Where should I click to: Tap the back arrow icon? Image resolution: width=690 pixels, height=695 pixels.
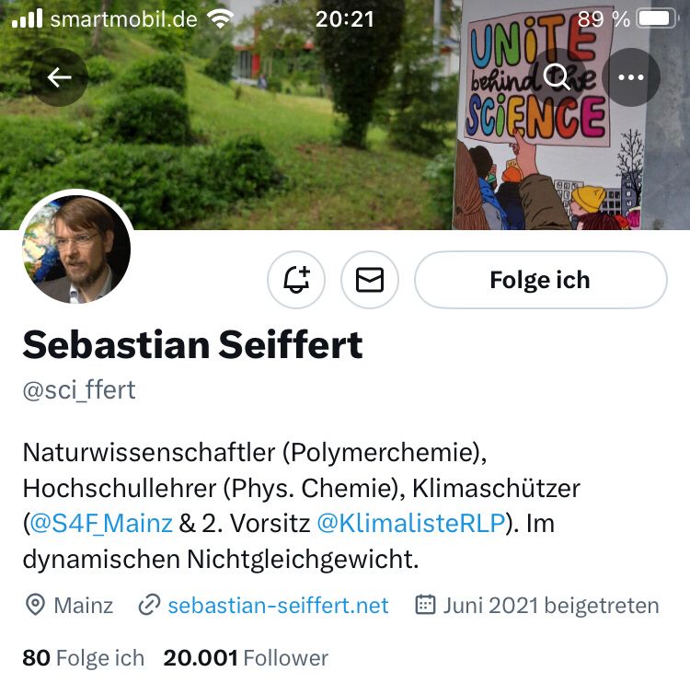click(x=59, y=77)
